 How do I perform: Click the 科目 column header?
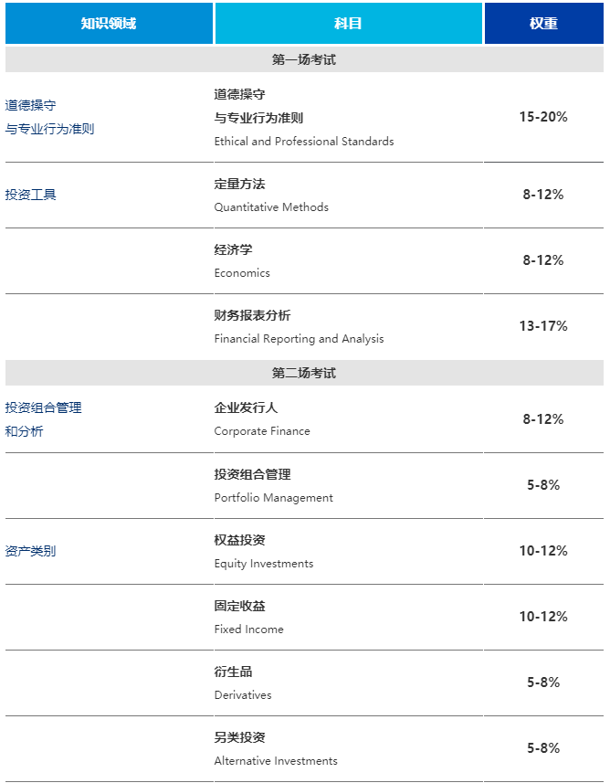(x=349, y=24)
